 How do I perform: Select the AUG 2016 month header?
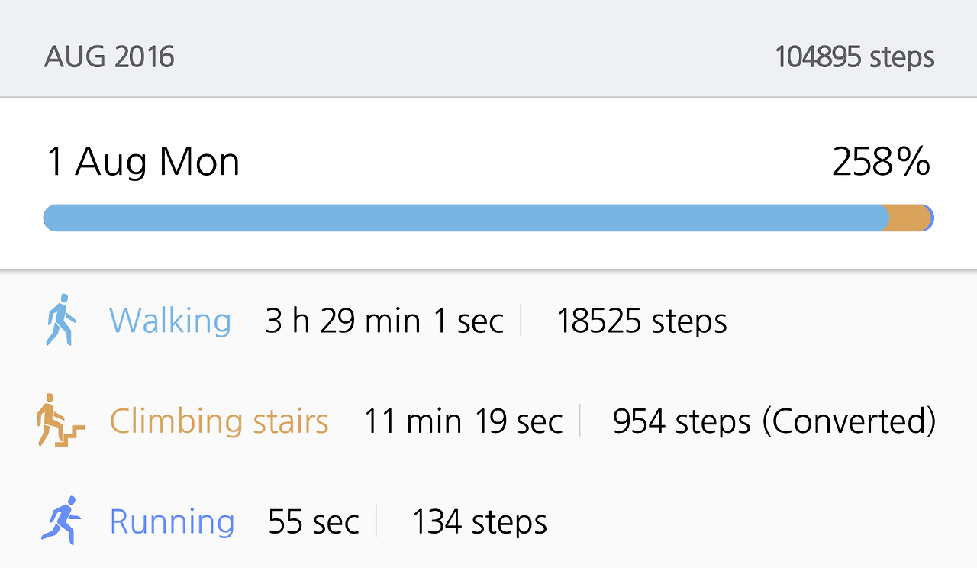(109, 57)
